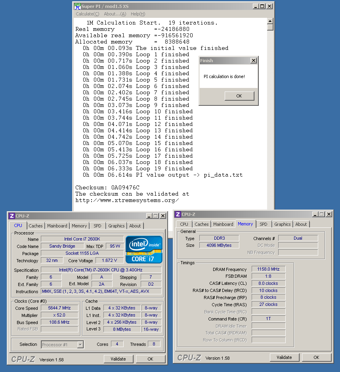Image resolution: width=340 pixels, height=372 pixels.
Task: Click the Cores count field '4'
Action: coord(117,344)
